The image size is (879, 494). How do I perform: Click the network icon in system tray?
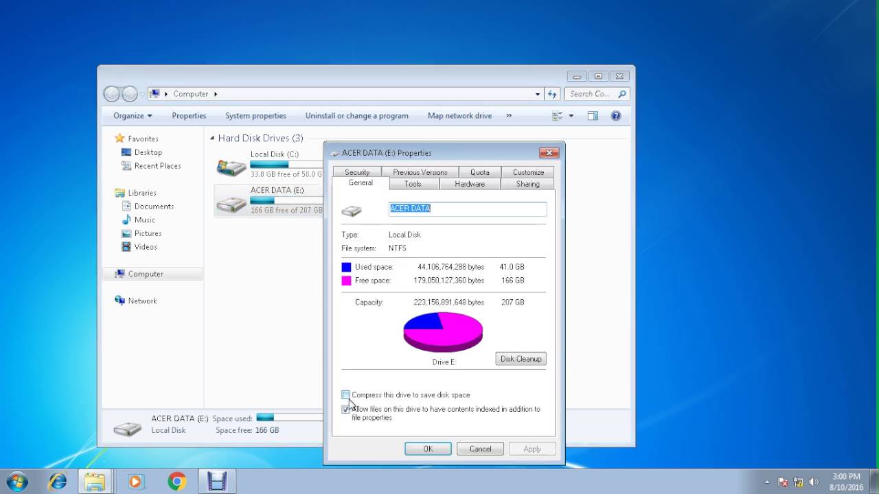pos(799,482)
